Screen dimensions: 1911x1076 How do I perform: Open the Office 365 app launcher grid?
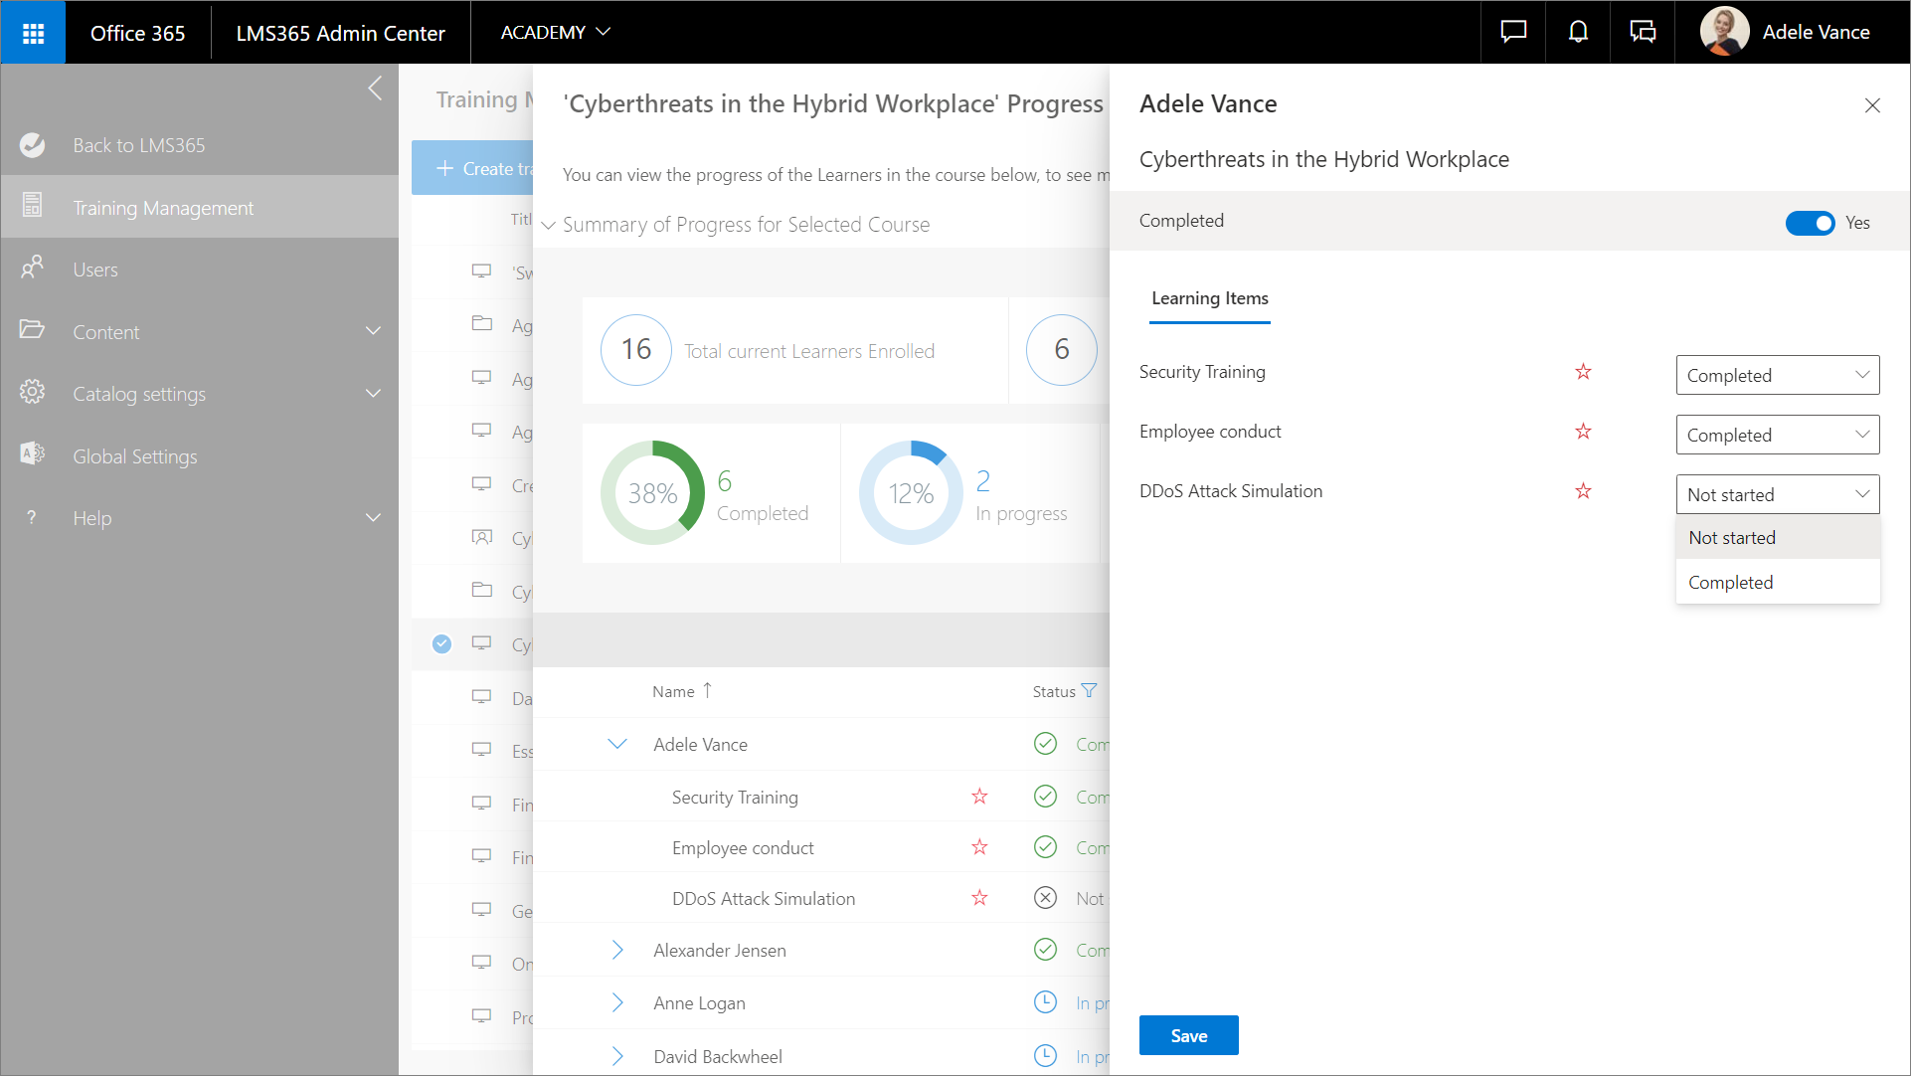tap(33, 33)
